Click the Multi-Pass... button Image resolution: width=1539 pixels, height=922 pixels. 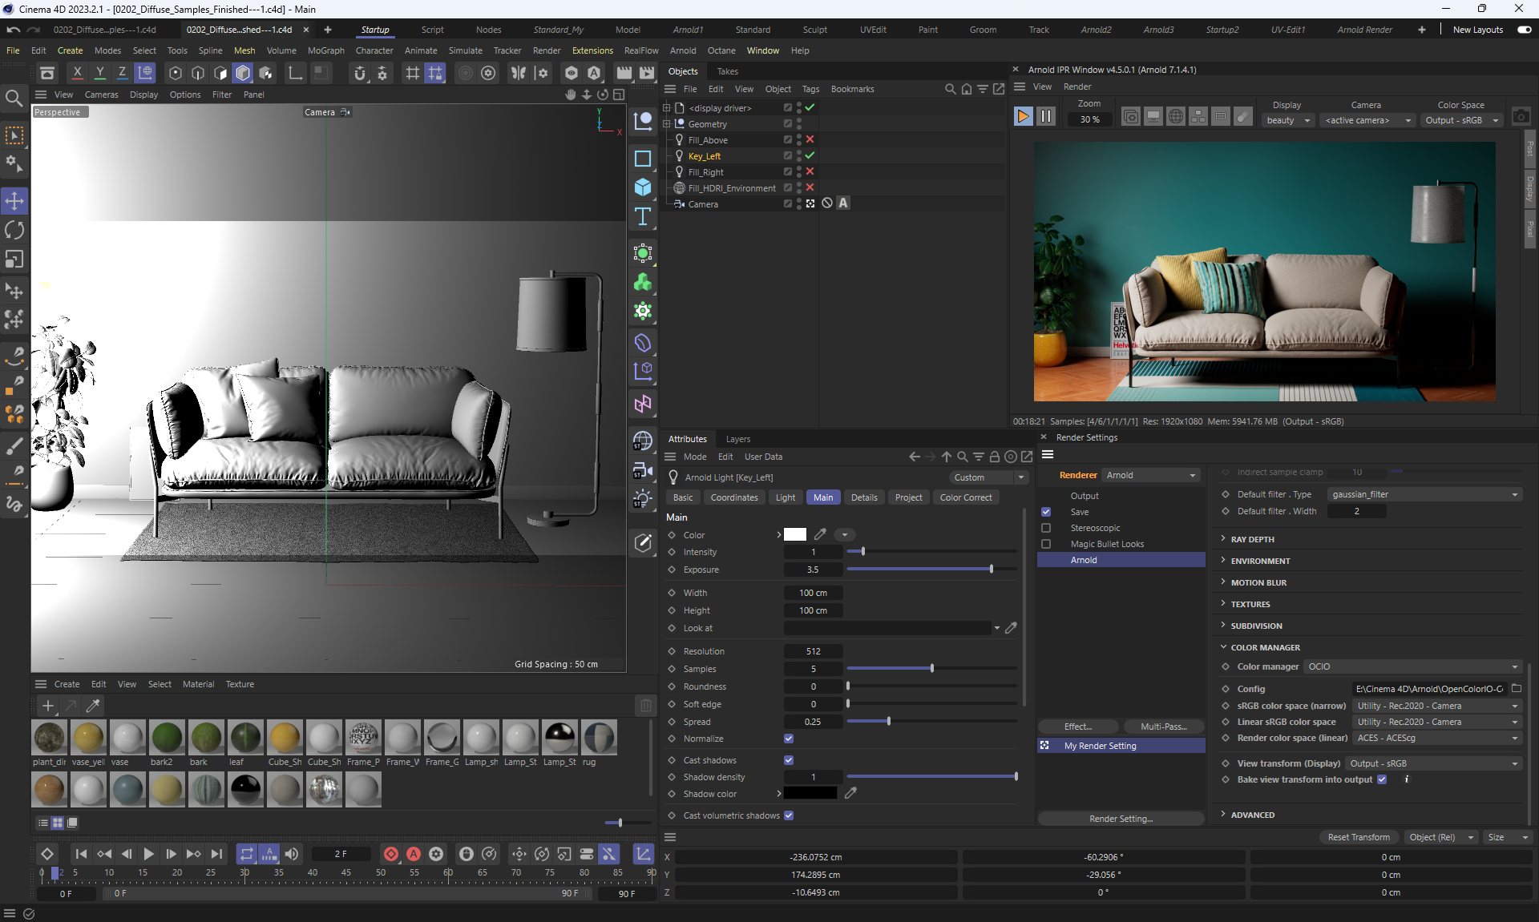pyautogui.click(x=1163, y=727)
